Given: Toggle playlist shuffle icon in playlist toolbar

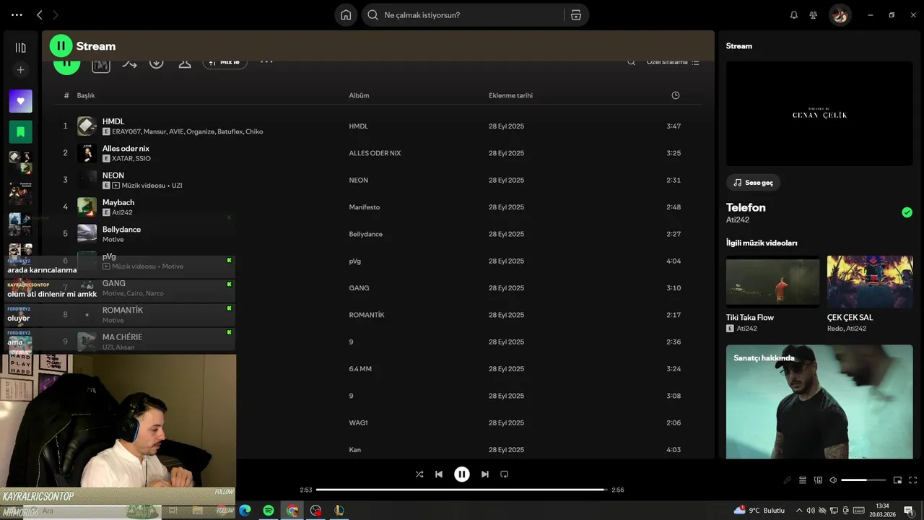Looking at the screenshot, I should [x=129, y=64].
